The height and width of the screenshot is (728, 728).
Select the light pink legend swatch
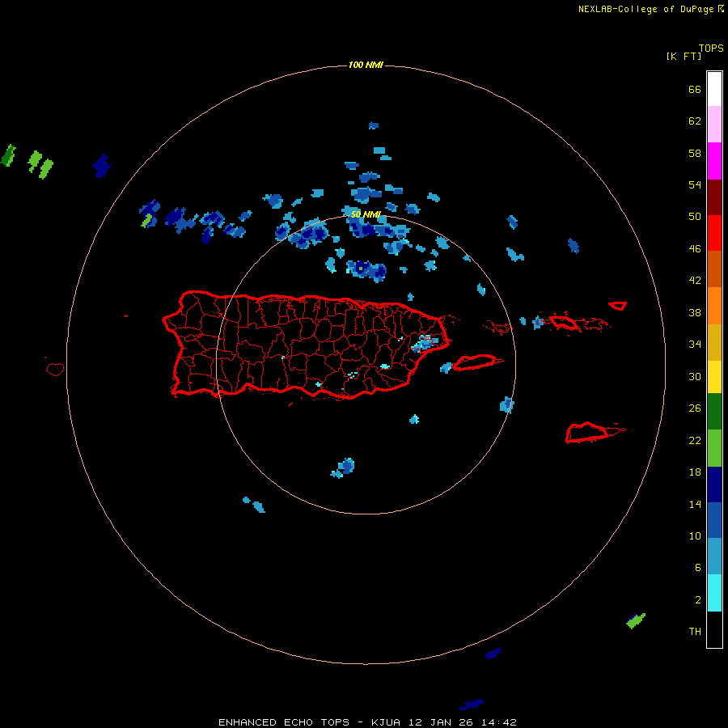(x=714, y=124)
